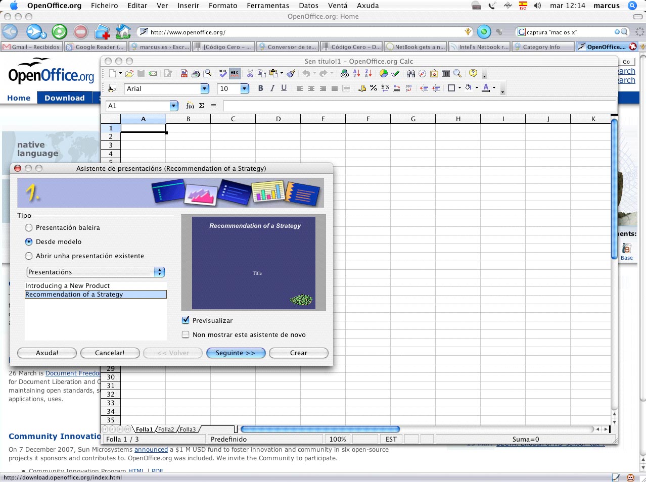Apply italic formatting in Calc
Image resolution: width=646 pixels, height=482 pixels.
pyautogui.click(x=272, y=88)
